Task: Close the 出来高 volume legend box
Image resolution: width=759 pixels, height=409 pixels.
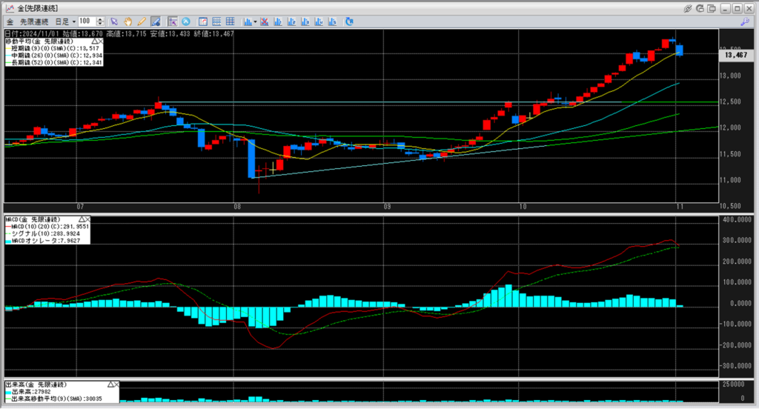Action: [116, 385]
